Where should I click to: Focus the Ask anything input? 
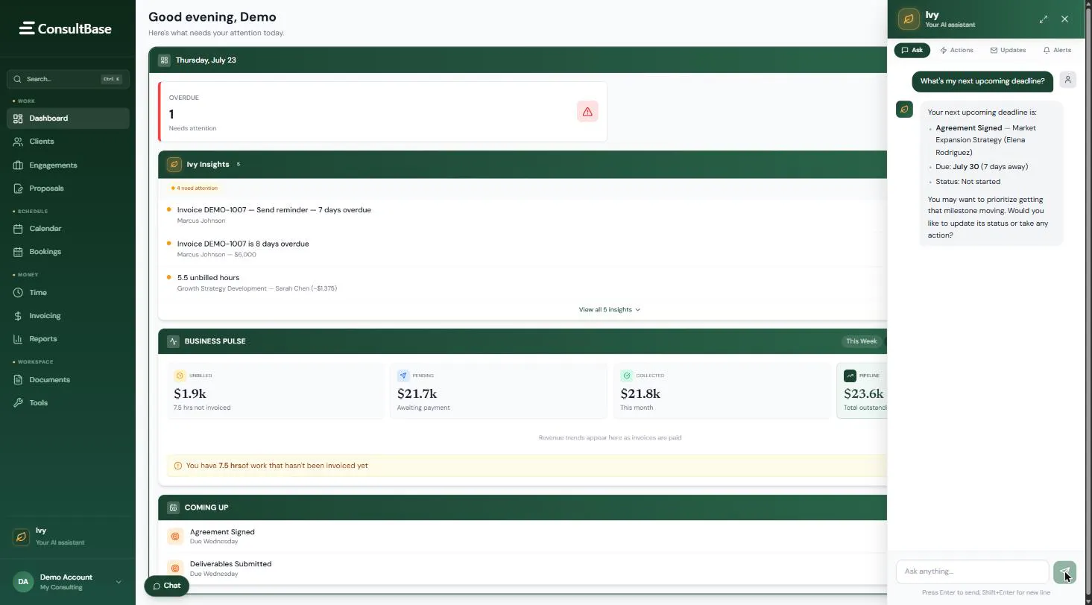tap(972, 571)
